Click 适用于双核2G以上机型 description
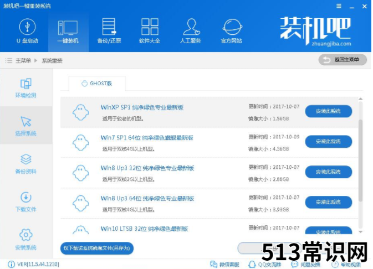This screenshot has height=269, width=373. click(x=129, y=179)
